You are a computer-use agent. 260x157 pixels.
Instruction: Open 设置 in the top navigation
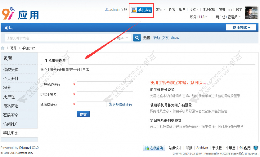172,10
